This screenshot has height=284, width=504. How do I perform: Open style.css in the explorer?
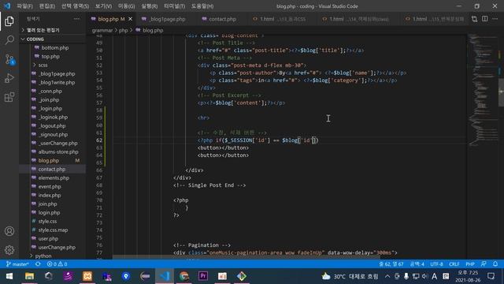tap(47, 221)
